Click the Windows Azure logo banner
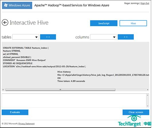Screen dimensions: 152x128 [x=17, y=5]
